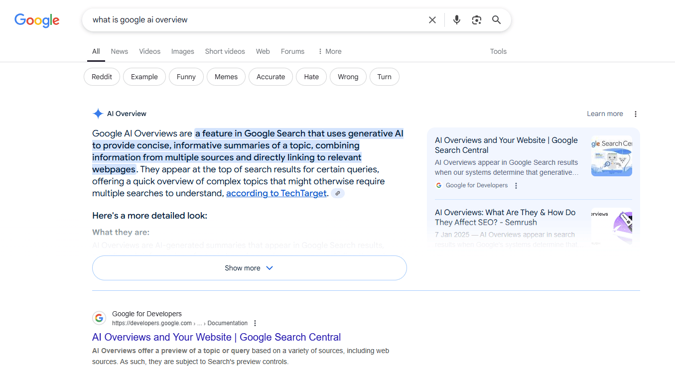Image resolution: width=675 pixels, height=372 pixels.
Task: Click Google favicon of Developers search result
Action: click(99, 318)
